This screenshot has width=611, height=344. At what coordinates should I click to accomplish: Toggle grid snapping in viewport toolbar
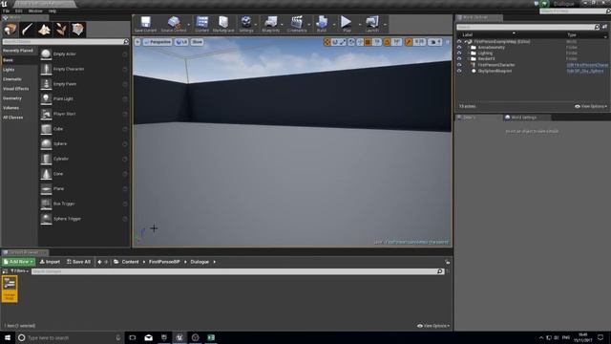pyautogui.click(x=368, y=42)
